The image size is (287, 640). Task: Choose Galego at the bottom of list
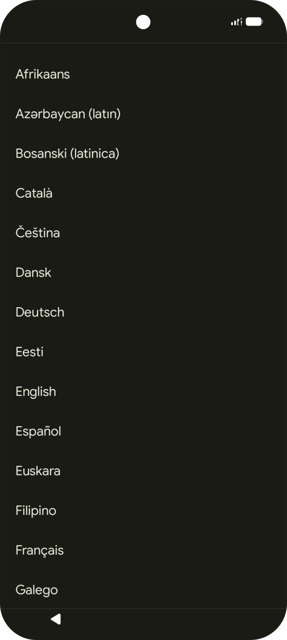[x=37, y=589]
